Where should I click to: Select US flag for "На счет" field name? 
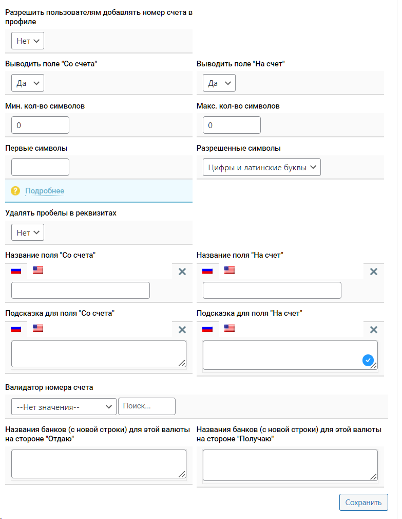pos(229,270)
